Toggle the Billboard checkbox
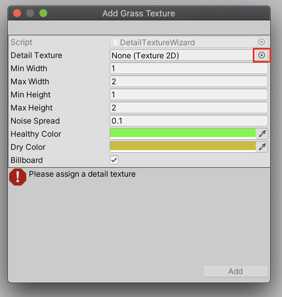282x297 pixels. [x=114, y=160]
